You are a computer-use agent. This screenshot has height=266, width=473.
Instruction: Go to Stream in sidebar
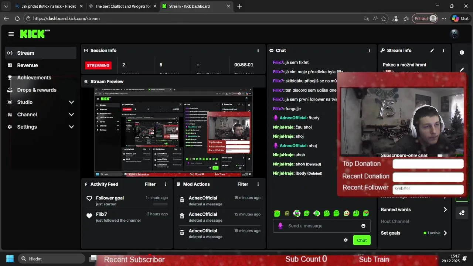41,53
